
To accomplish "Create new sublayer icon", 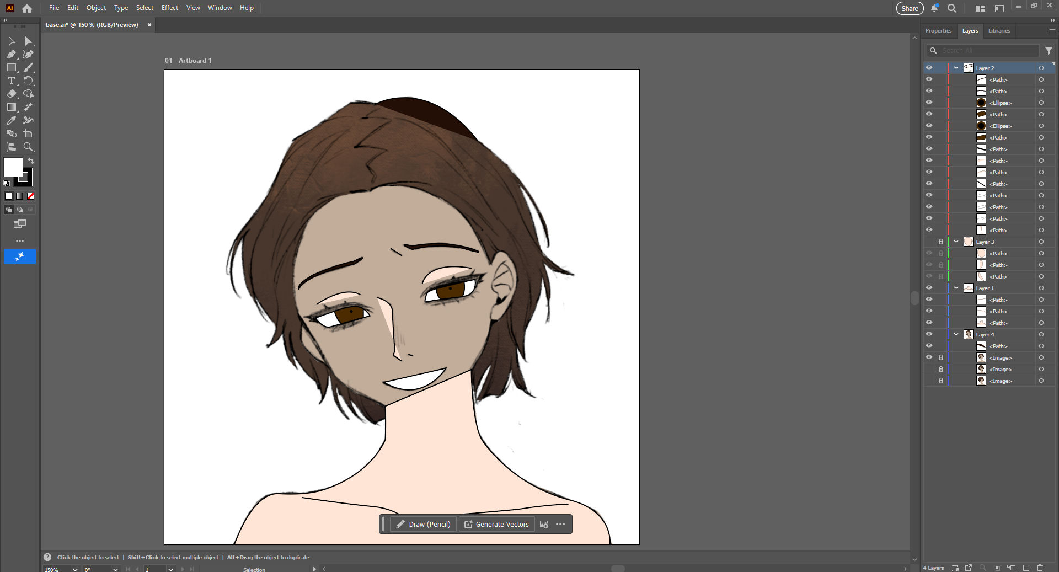I will click(x=1011, y=568).
